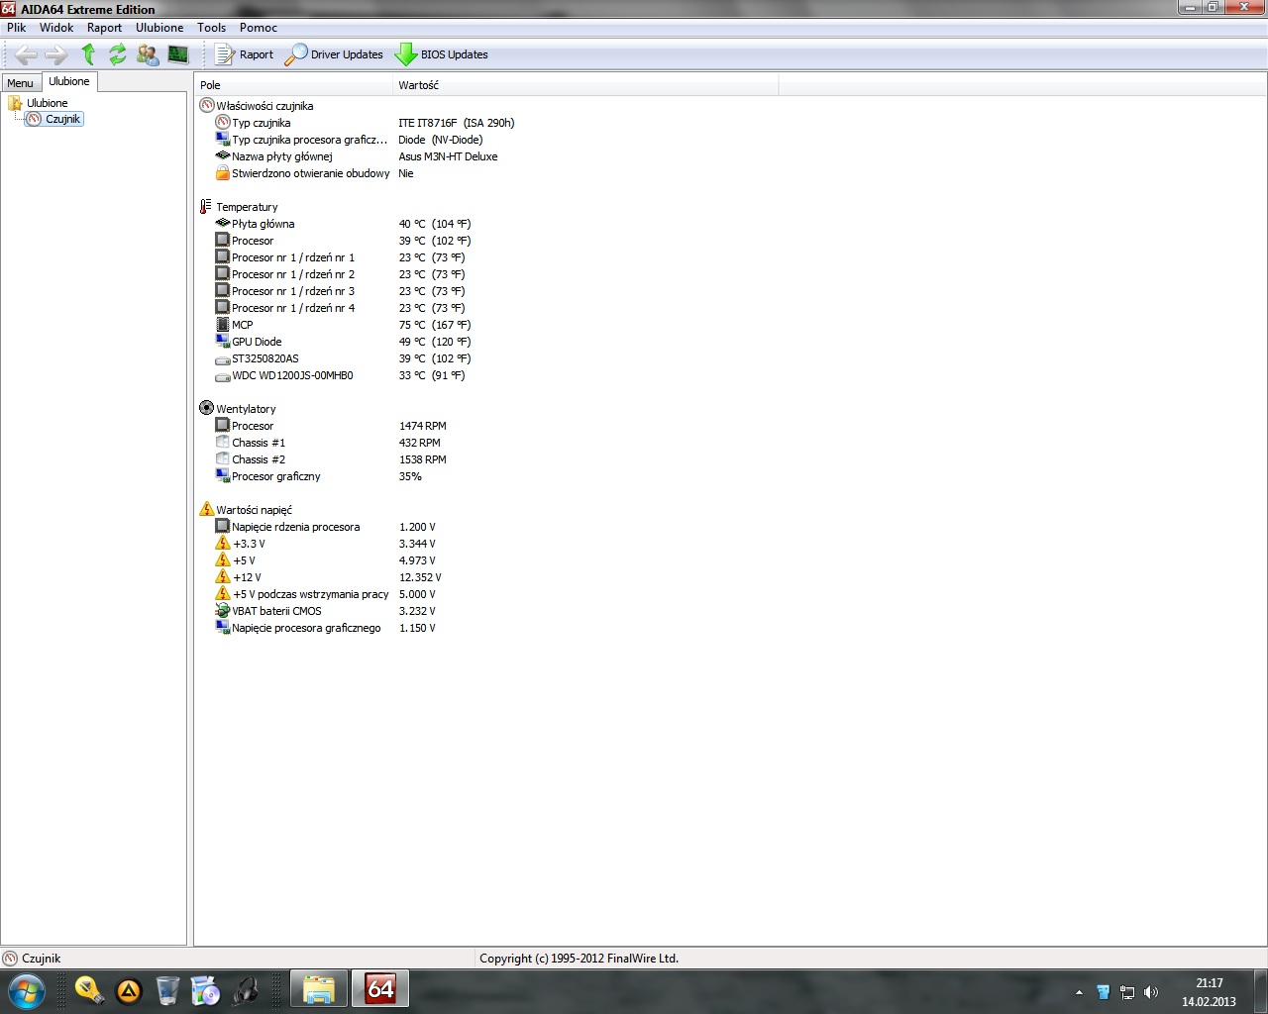Select the Płyta główna temperature row
Image resolution: width=1268 pixels, height=1014 pixels.
[343, 224]
